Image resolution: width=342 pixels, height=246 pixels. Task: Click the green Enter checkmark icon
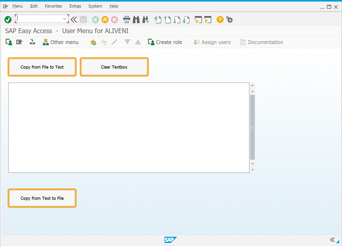[8, 20]
